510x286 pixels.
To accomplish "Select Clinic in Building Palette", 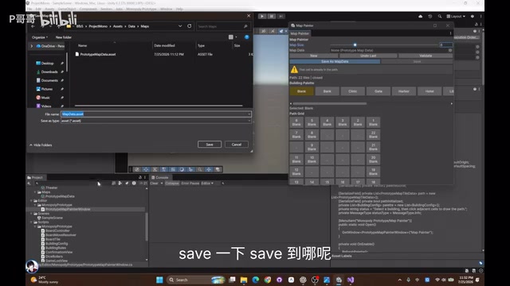I will pyautogui.click(x=352, y=91).
